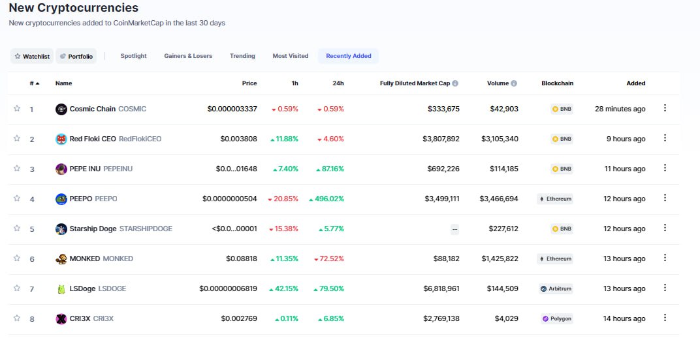Image resolution: width=700 pixels, height=338 pixels.
Task: Open the Portfolio button
Action: 76,56
